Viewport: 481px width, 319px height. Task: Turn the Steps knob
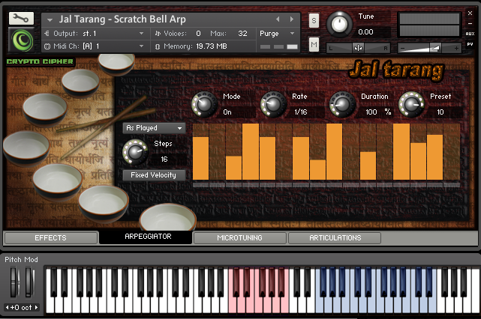(135, 152)
